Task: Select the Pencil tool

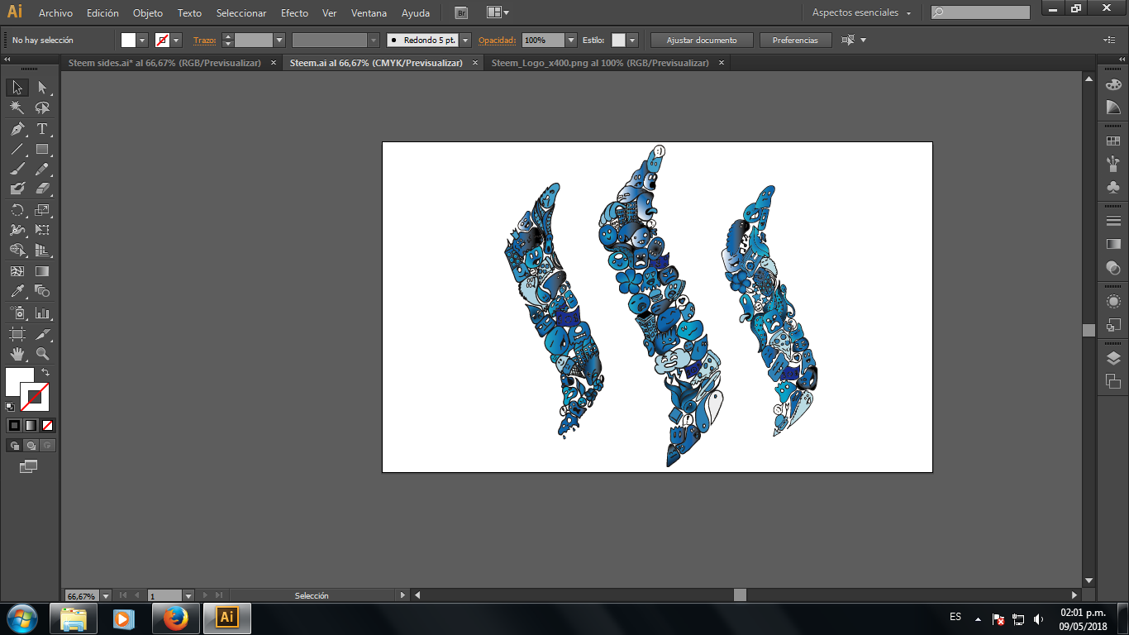Action: (42, 169)
